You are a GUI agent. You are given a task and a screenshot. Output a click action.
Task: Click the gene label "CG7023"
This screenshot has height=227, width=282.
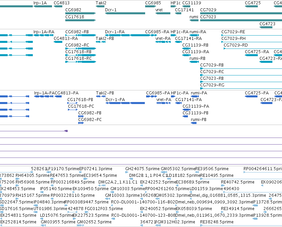tap(208, 17)
